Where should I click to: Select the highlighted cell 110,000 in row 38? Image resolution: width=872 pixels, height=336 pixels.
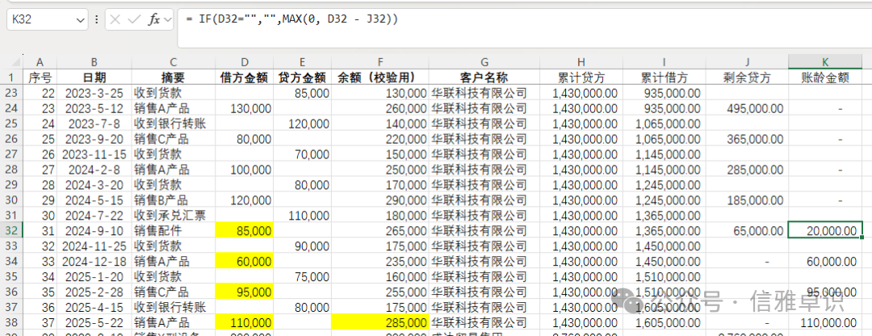(x=245, y=322)
